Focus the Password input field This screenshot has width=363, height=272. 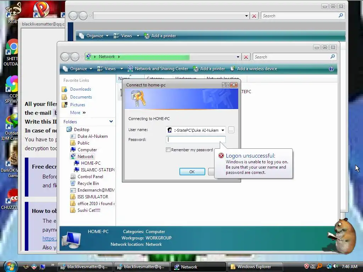[x=196, y=140]
